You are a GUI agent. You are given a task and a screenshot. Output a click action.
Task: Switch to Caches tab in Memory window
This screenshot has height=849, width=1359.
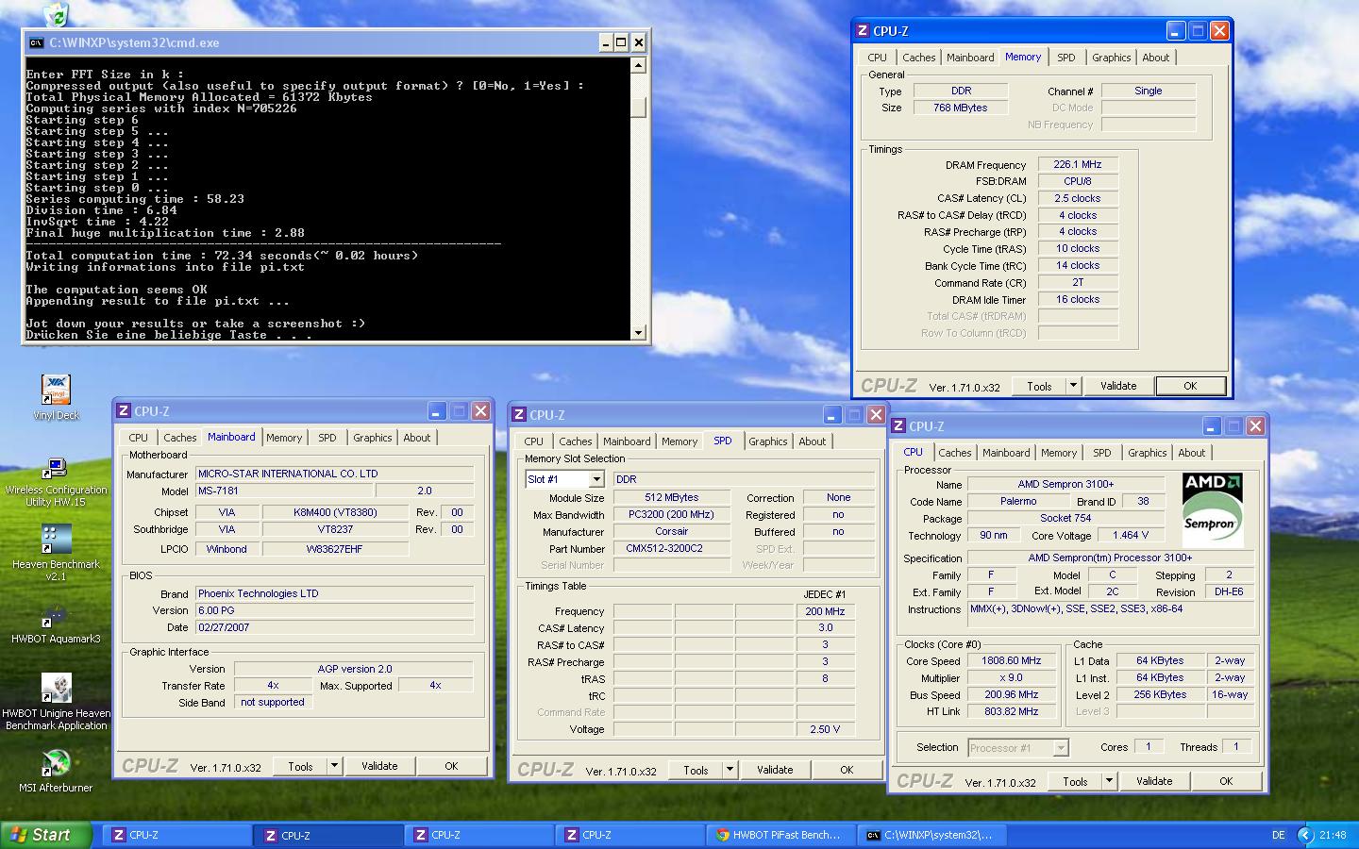(918, 58)
